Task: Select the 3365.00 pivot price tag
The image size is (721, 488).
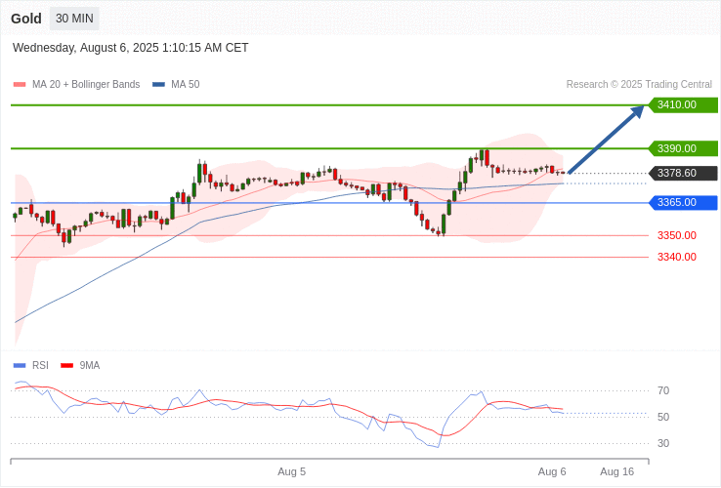Action: [683, 203]
